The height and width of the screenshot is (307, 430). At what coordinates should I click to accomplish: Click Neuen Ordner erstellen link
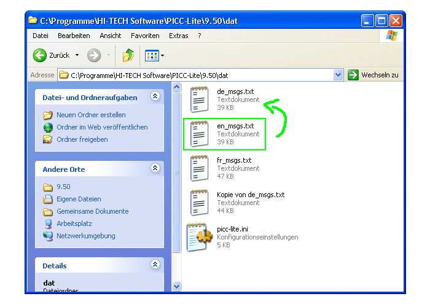(x=91, y=115)
